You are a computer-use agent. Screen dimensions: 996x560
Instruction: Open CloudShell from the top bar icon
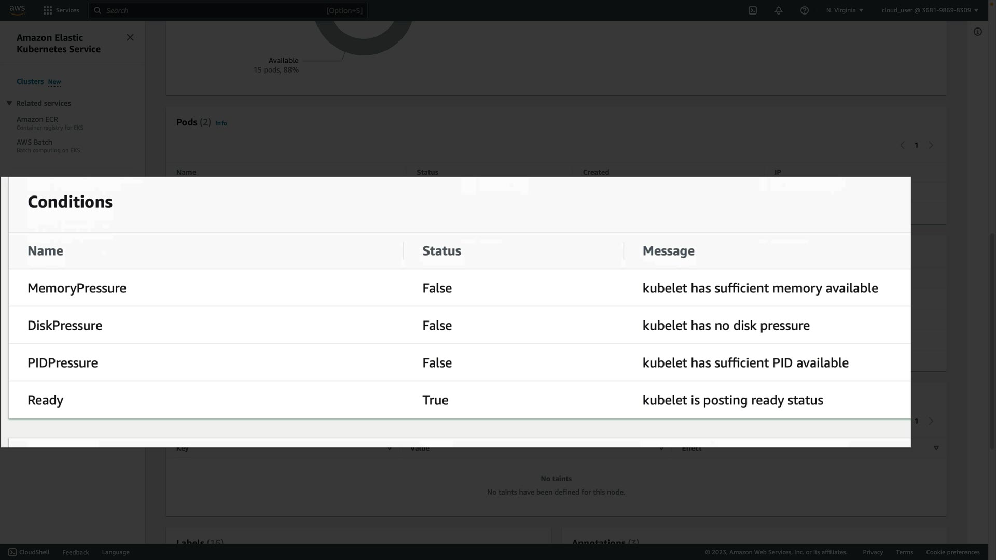753,10
